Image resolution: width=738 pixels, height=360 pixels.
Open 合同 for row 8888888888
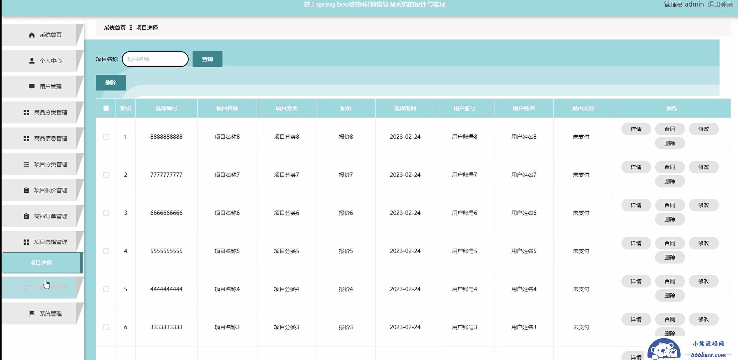point(670,129)
